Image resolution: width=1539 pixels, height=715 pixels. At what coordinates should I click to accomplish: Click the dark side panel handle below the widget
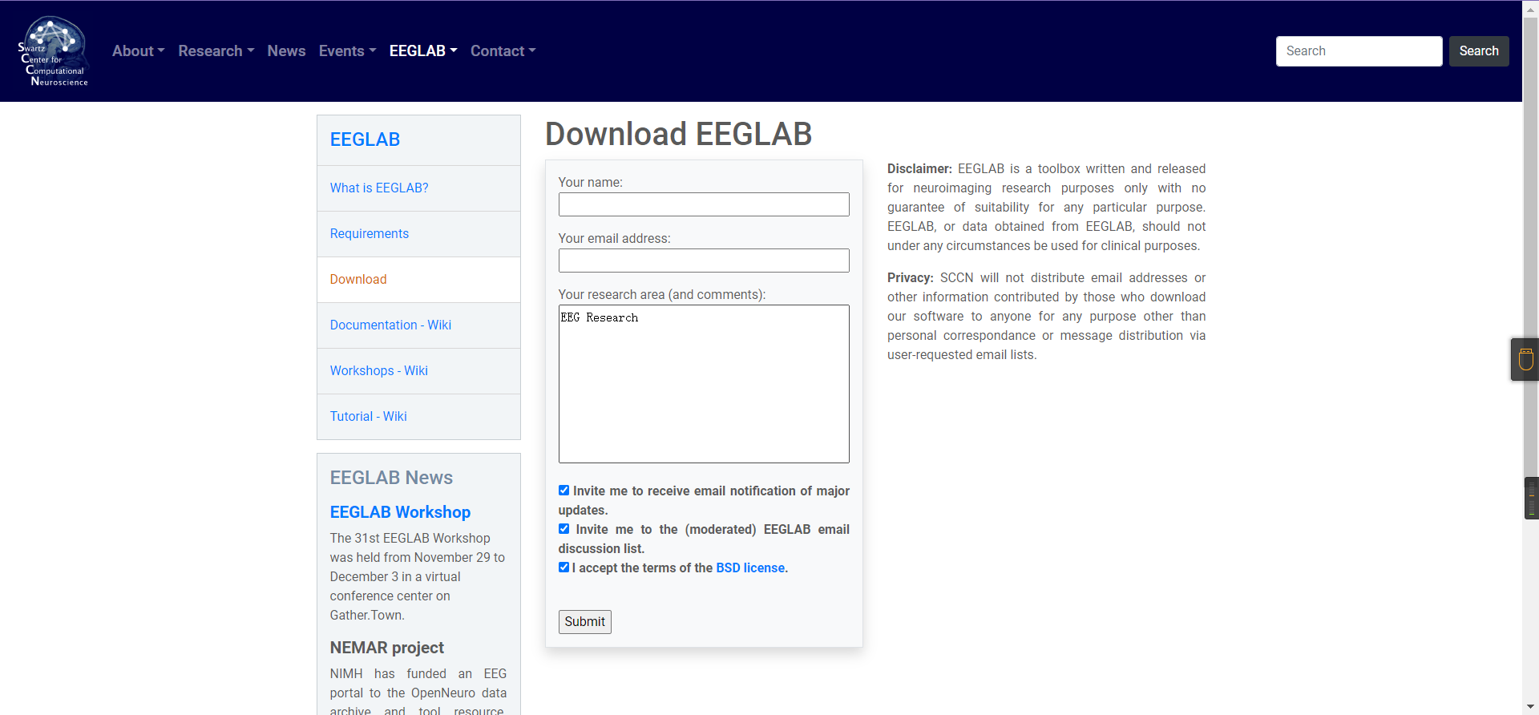(x=1532, y=499)
